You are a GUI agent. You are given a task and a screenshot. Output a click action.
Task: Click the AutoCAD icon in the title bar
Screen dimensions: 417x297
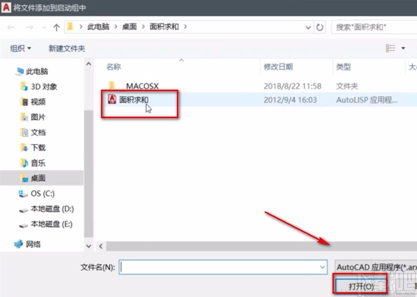tap(7, 8)
